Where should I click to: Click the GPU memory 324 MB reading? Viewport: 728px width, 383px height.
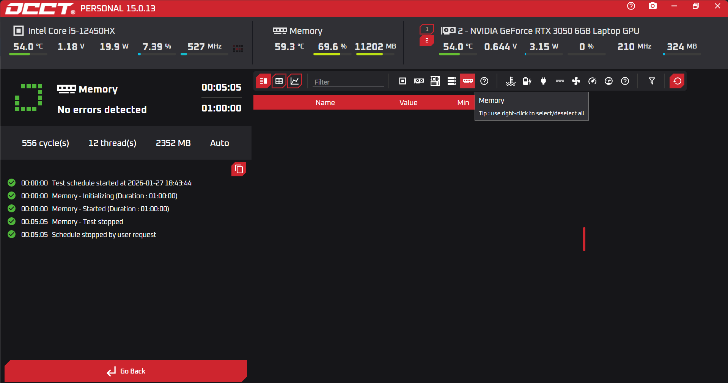(682, 47)
